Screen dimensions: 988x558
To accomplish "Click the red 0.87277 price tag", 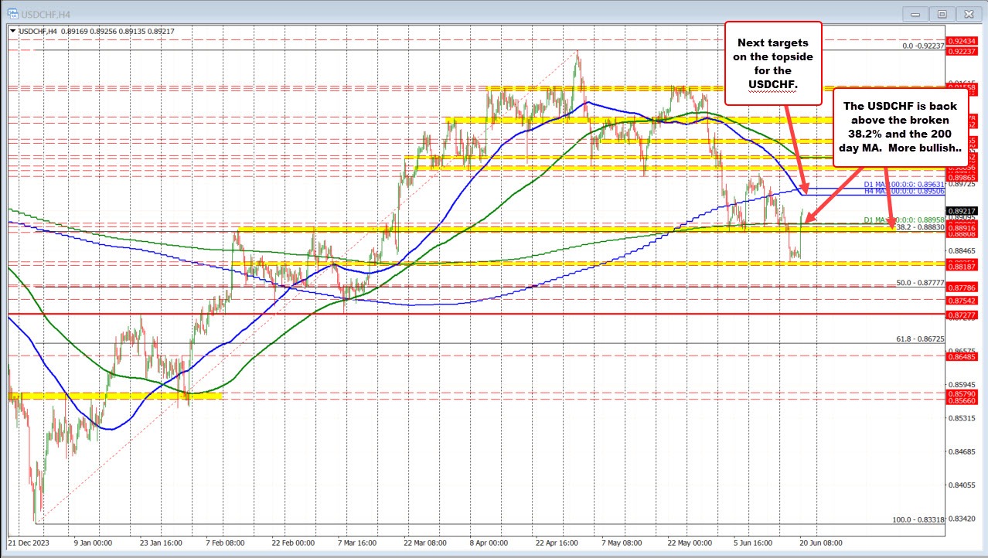I will coord(962,315).
